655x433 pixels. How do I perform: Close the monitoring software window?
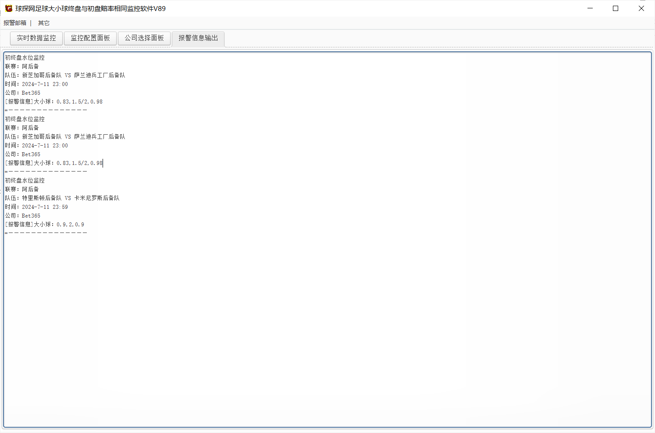click(641, 8)
